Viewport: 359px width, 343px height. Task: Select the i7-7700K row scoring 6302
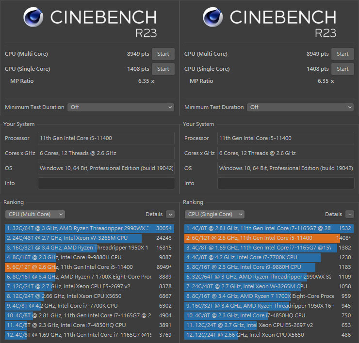(90, 306)
